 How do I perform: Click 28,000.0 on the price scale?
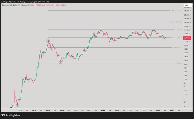(187, 15)
